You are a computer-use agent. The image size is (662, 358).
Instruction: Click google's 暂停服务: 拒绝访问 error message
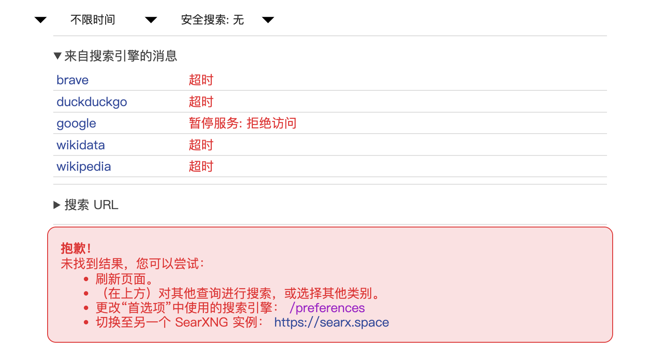(242, 124)
